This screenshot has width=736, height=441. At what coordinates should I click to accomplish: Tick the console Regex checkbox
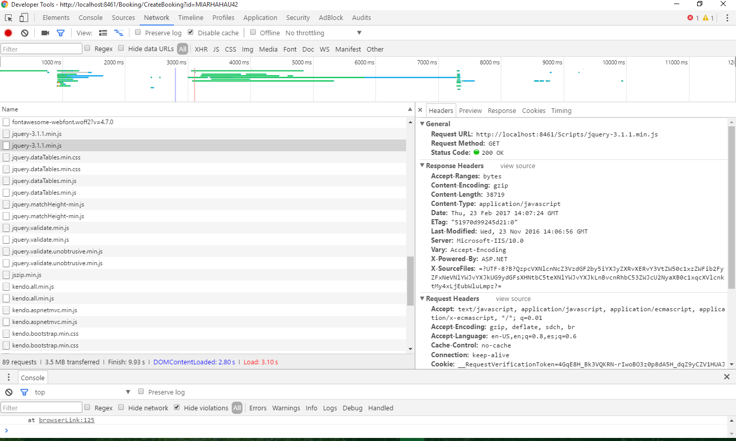87,407
